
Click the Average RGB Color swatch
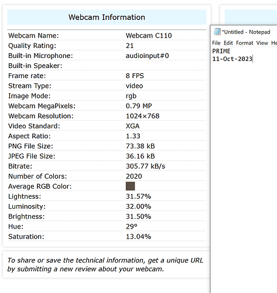(130, 186)
